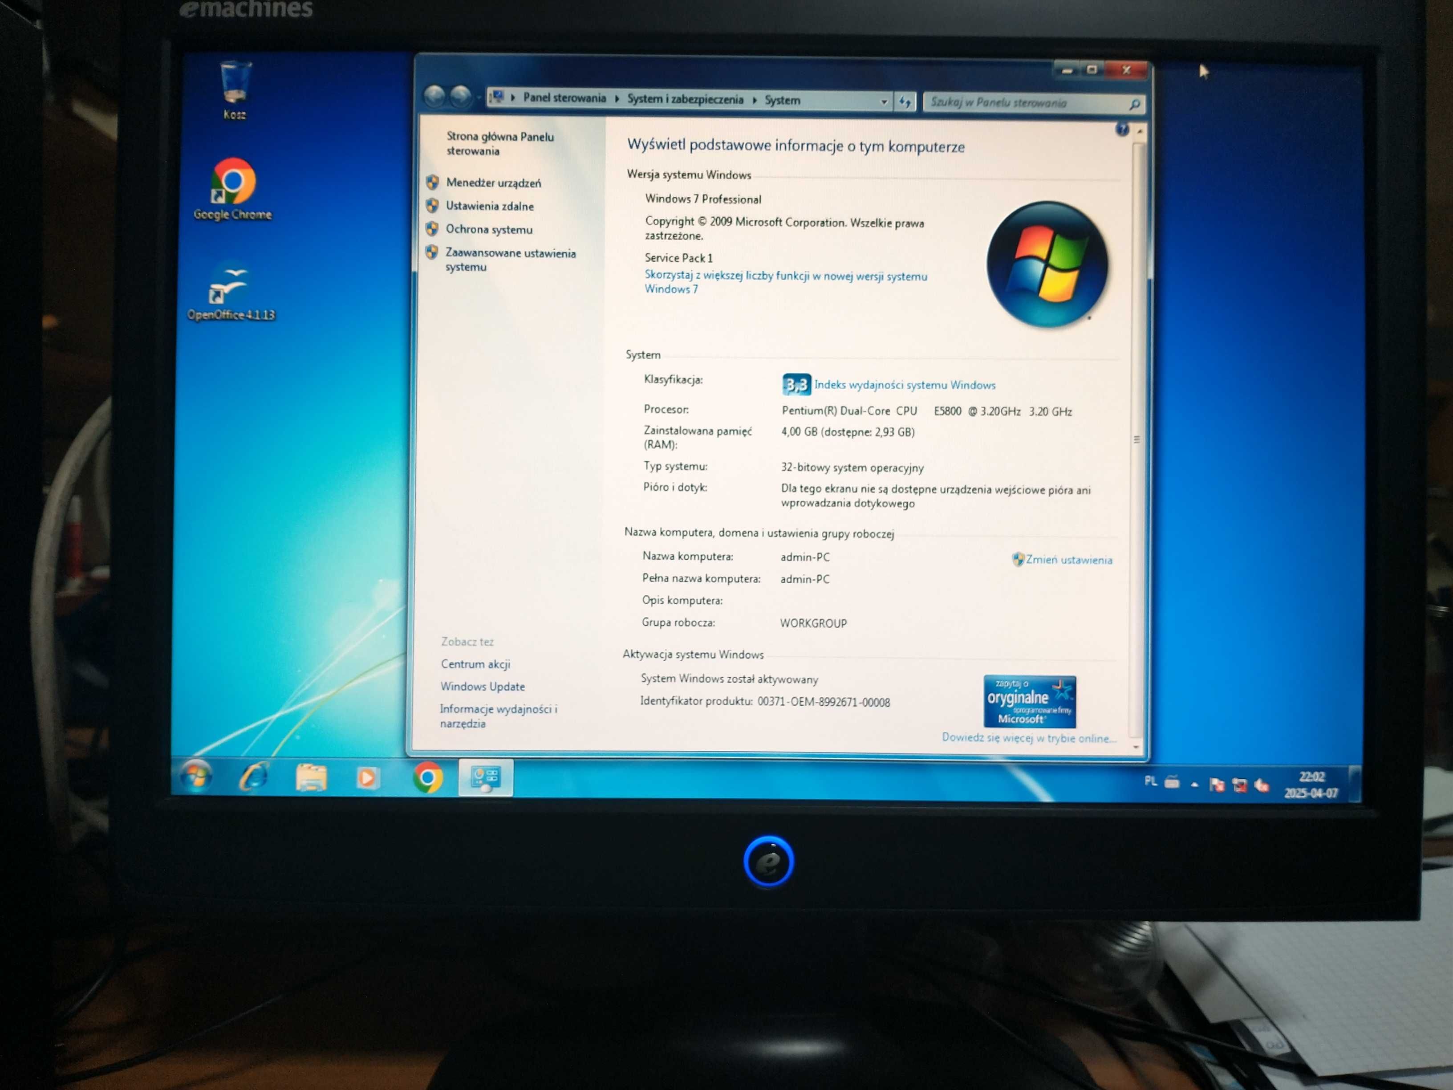The image size is (1453, 1090).
Task: Select the Windows 7 Professional text
Action: (x=703, y=199)
